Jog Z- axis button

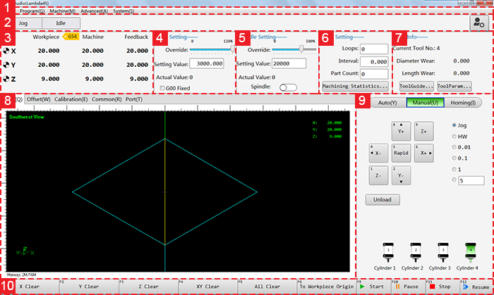pos(378,175)
